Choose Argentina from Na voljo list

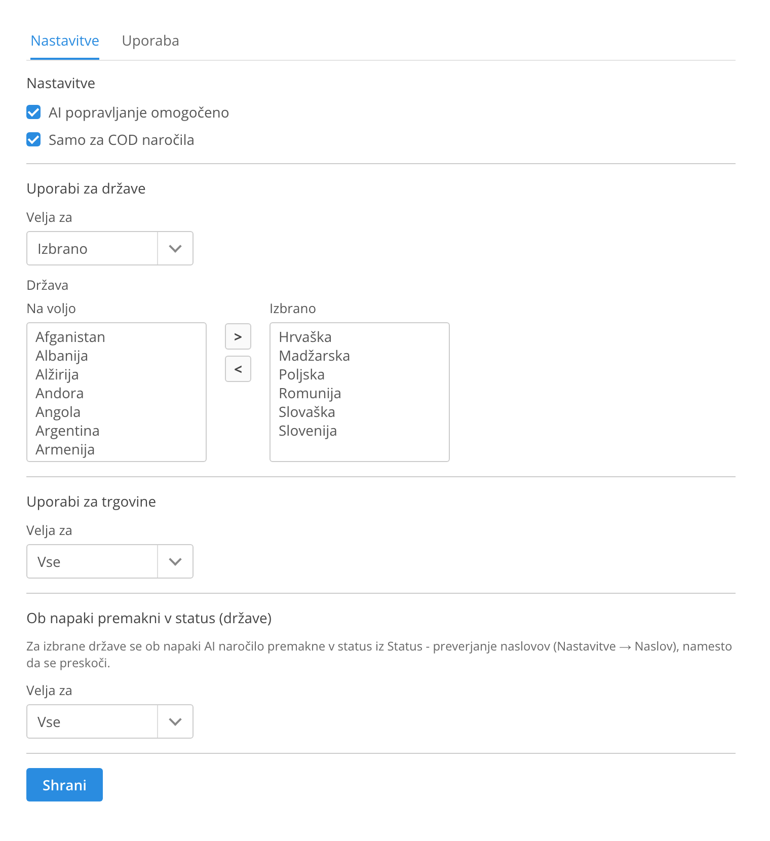point(117,431)
